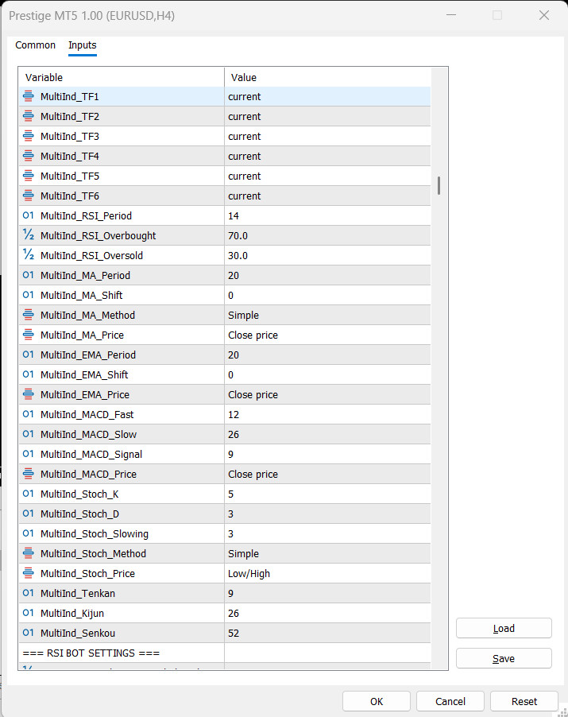The image size is (568, 717).
Task: Open the MultiInd_TF4 timeframe value
Action: [x=327, y=156]
